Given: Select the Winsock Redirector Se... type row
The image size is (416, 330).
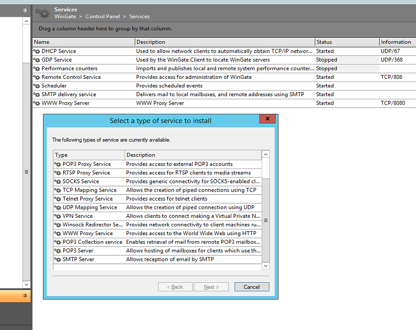Looking at the screenshot, I should click(x=157, y=224).
